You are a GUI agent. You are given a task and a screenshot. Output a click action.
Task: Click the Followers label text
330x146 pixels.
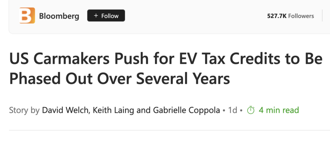pos(301,16)
